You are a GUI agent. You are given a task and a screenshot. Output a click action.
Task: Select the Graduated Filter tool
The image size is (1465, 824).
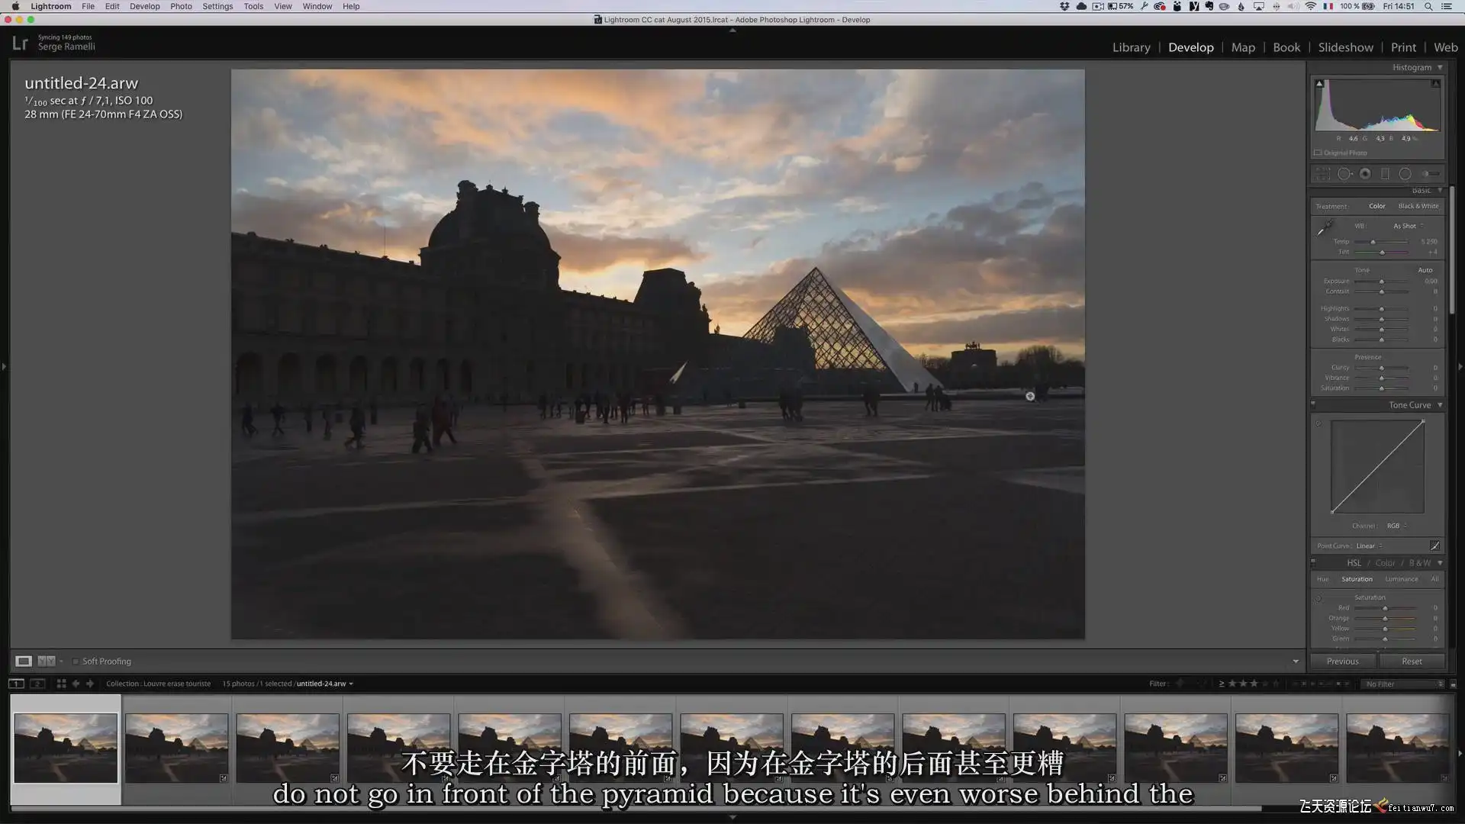(1385, 174)
